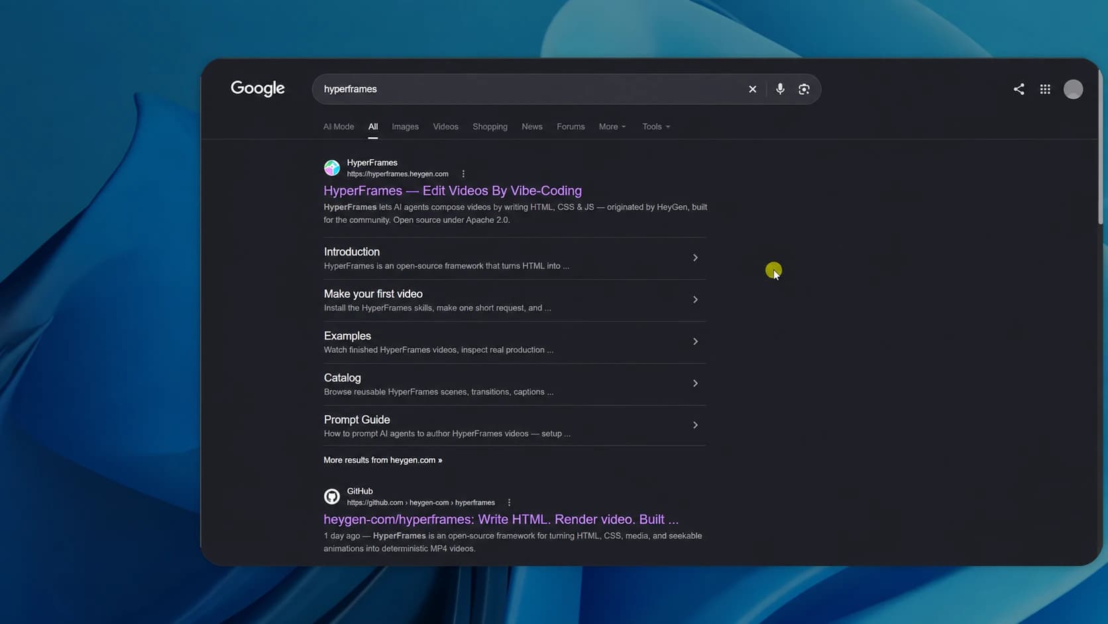Clear the search box with the X icon
Image resolution: width=1108 pixels, height=624 pixels.
[x=752, y=89]
